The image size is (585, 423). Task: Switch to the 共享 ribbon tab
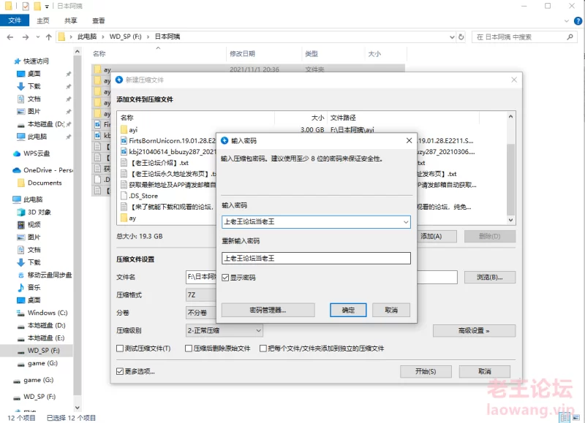[x=70, y=21]
